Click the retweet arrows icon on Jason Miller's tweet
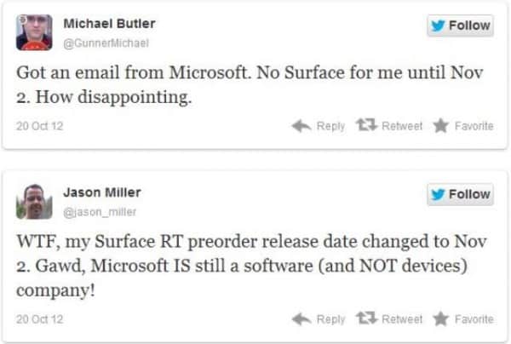This screenshot has height=344, width=511. coord(367,319)
